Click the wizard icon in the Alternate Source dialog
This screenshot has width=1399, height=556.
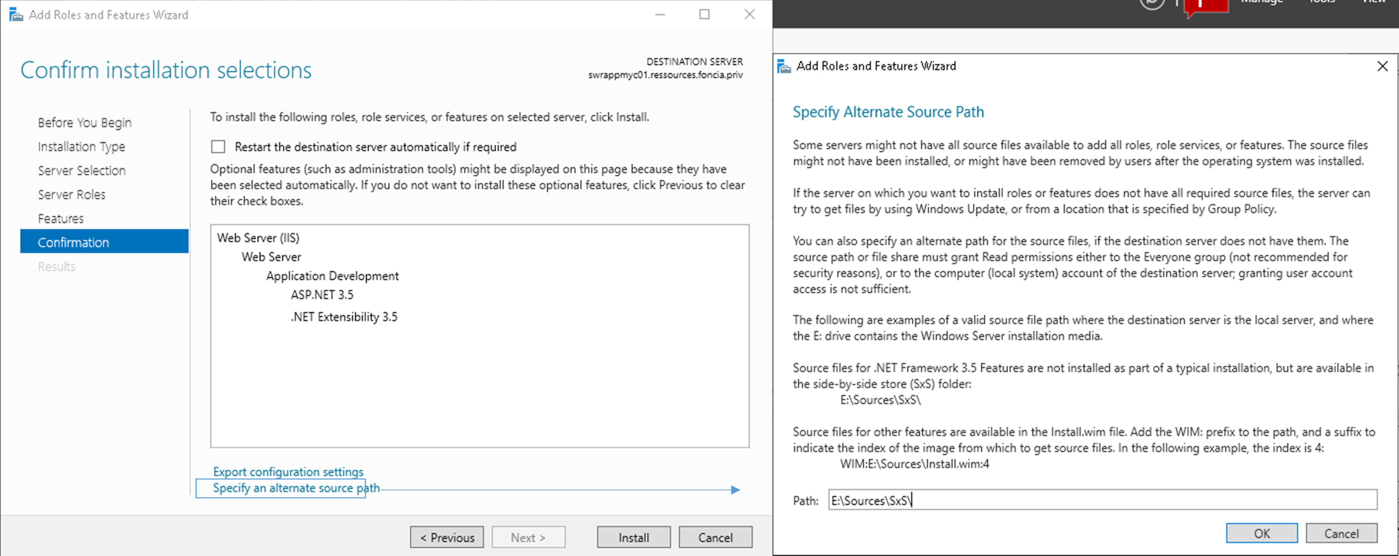point(784,66)
